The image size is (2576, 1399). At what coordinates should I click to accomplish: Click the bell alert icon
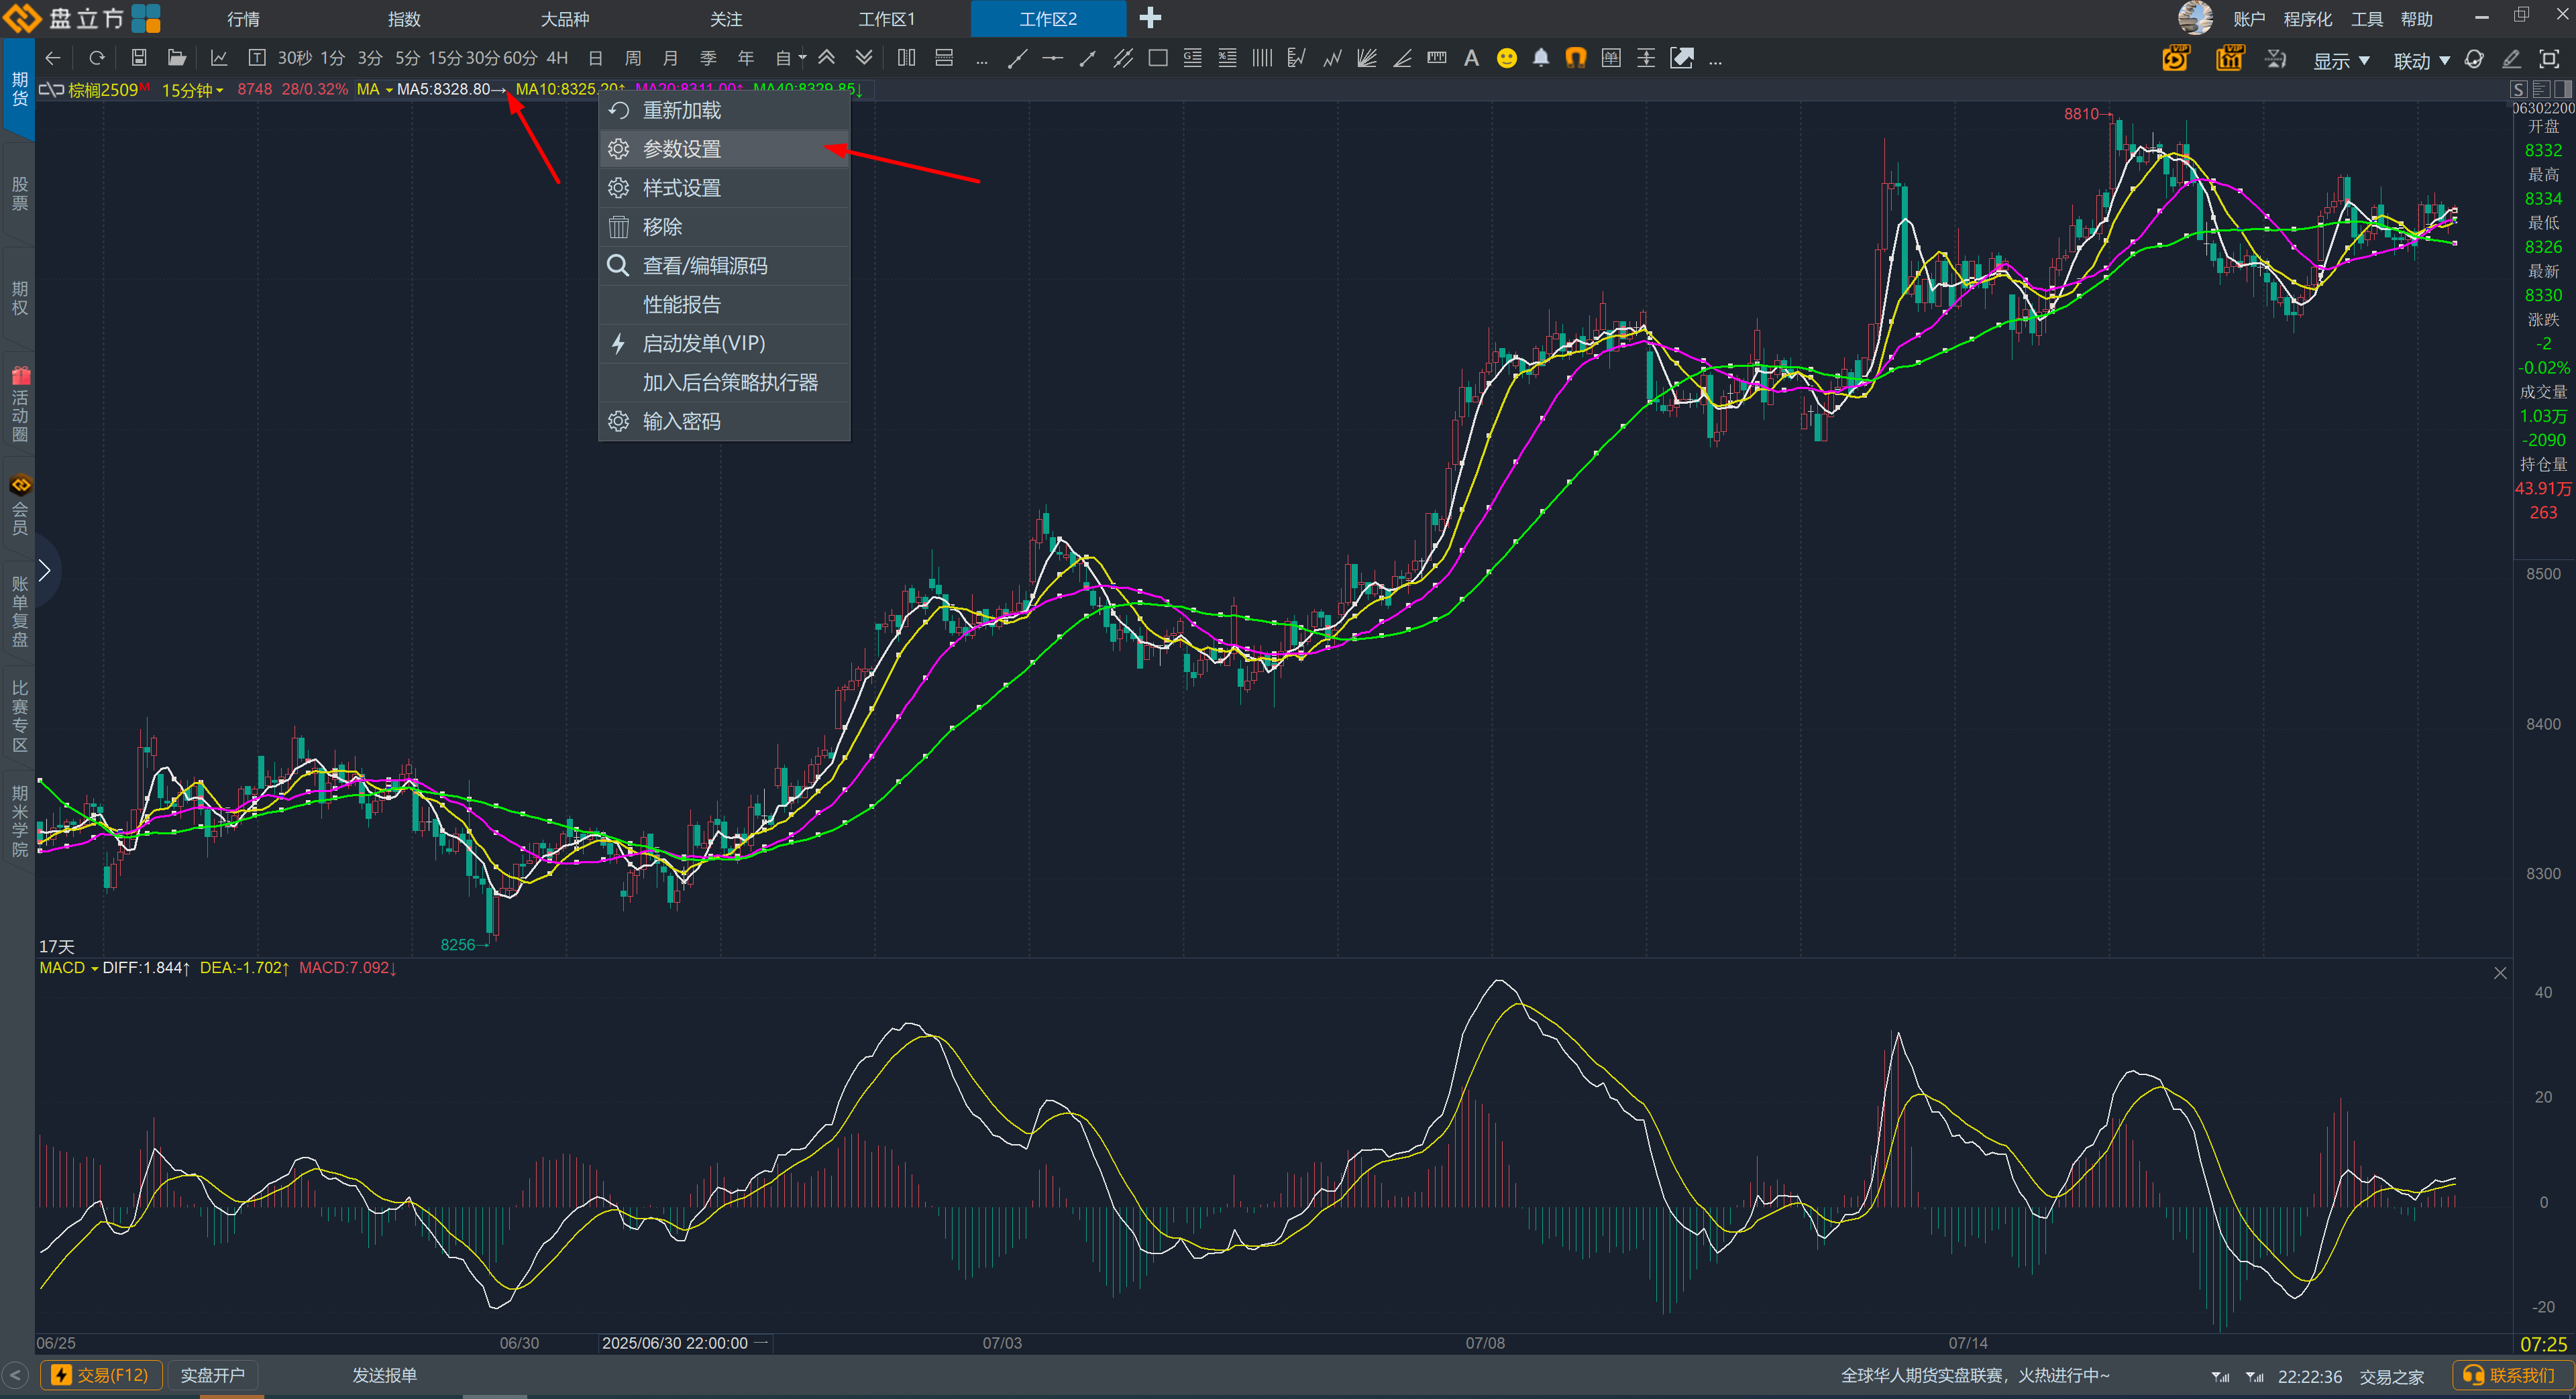pos(1541,58)
